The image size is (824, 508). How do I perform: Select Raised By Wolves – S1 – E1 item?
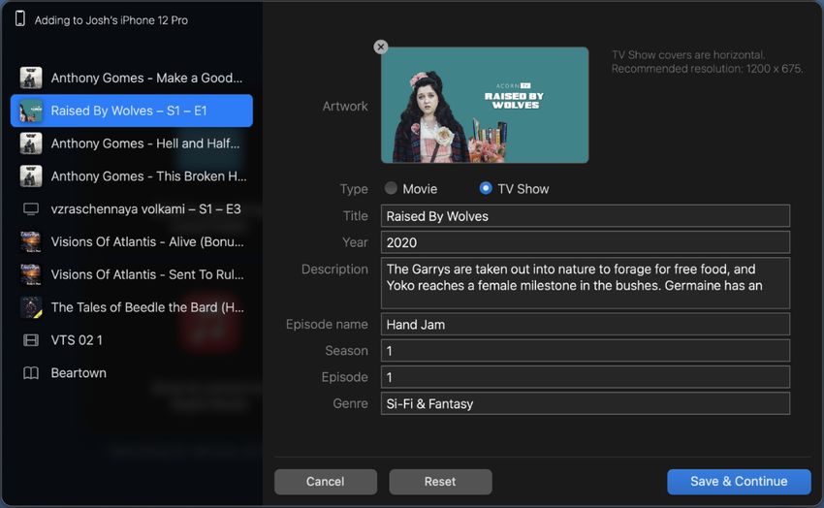tap(132, 111)
